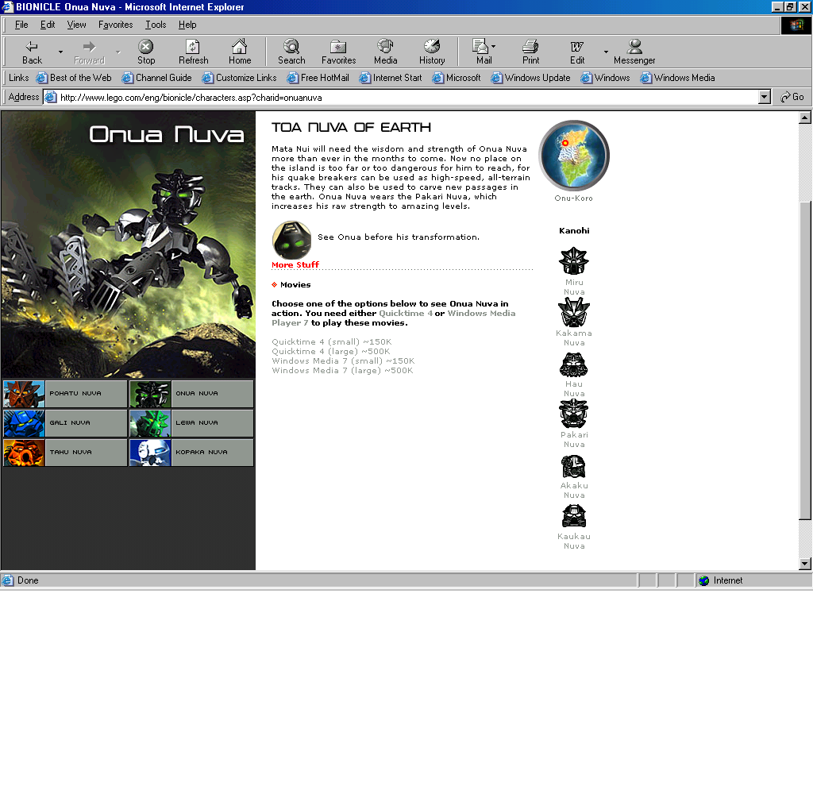This screenshot has width=813, height=794.
Task: Open the Favorites menu
Action: click(x=116, y=25)
